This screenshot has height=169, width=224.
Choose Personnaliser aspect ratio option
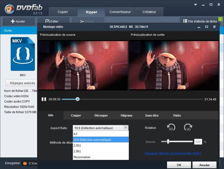point(101,157)
